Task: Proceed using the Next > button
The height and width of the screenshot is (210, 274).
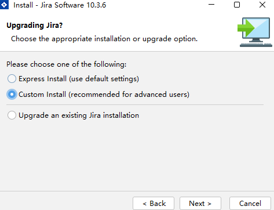Action: point(200,204)
